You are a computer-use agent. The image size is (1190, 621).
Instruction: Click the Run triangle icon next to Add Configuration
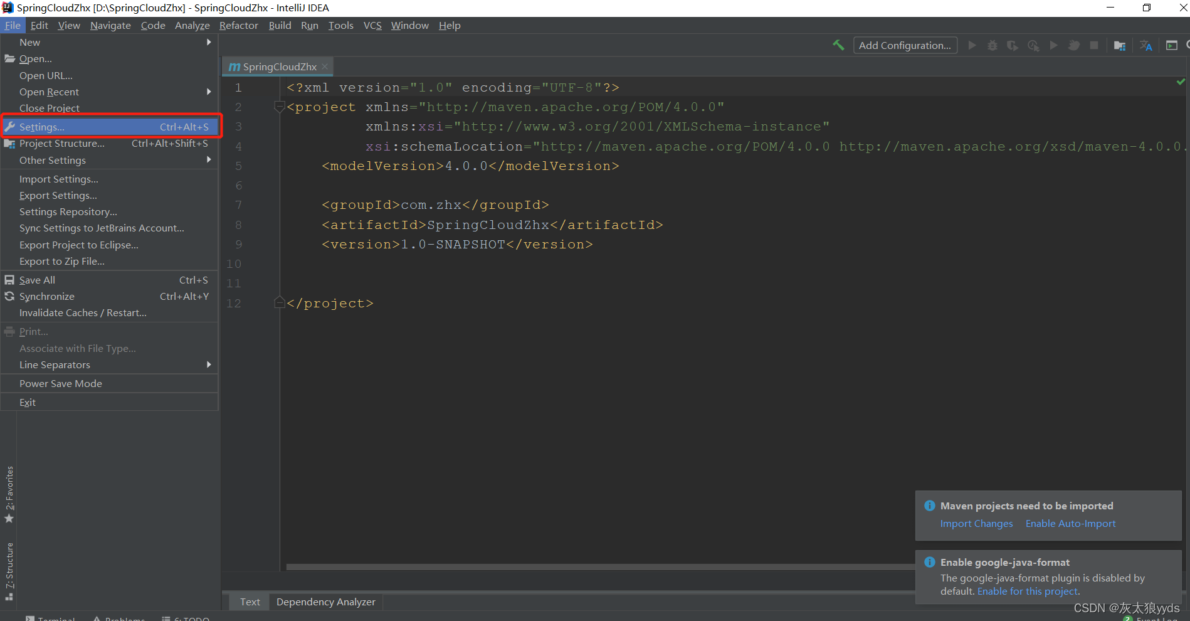972,45
